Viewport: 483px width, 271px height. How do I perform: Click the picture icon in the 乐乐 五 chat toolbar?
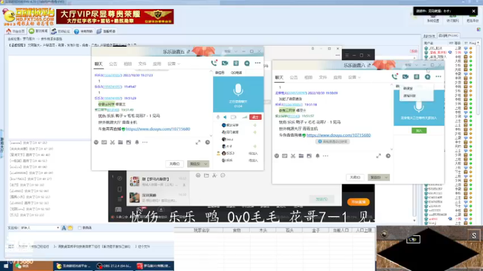129,142
